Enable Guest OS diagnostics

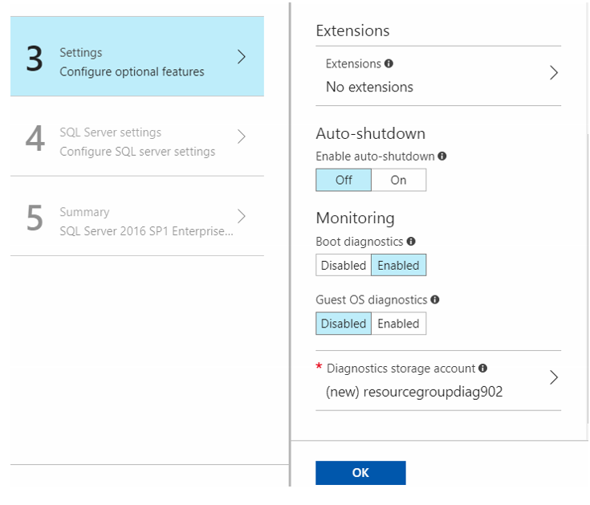398,324
